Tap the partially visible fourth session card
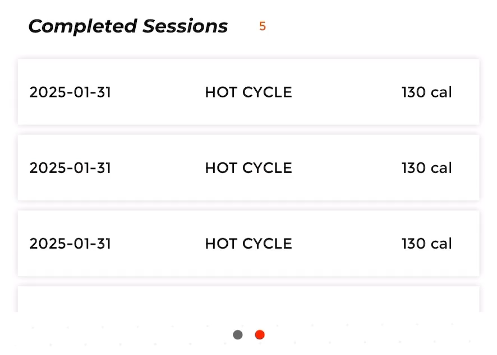The width and height of the screenshot is (497, 355). tap(248, 299)
